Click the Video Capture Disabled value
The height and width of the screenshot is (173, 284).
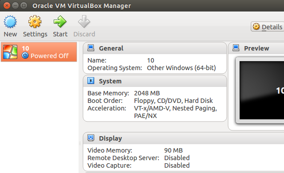pos(177,165)
